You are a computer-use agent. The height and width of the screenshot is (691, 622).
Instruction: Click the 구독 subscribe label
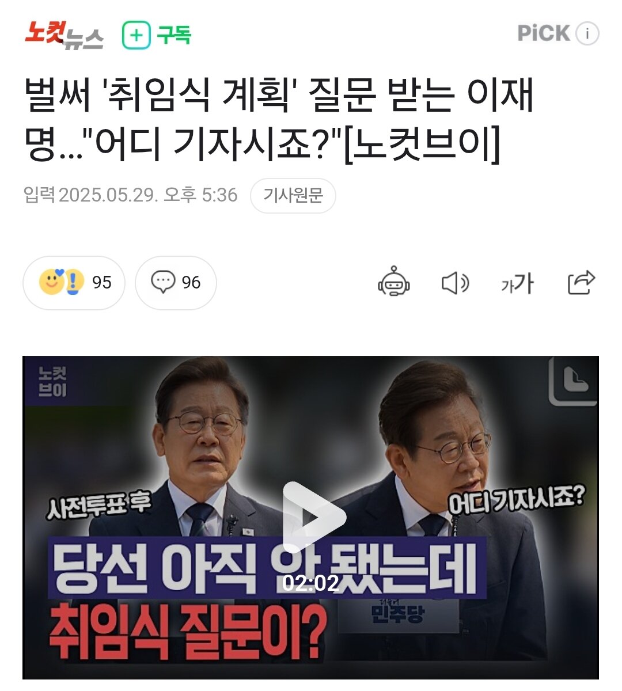[x=174, y=35]
